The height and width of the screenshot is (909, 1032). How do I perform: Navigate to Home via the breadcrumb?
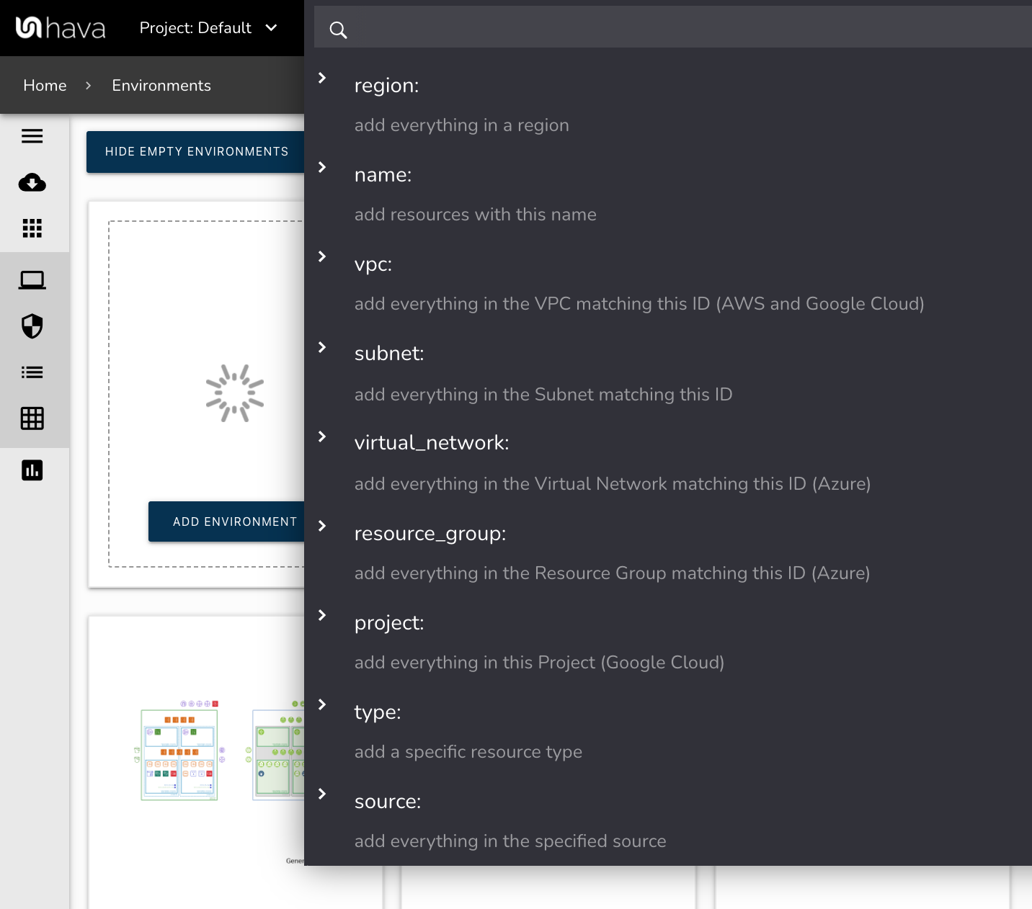[x=45, y=85]
